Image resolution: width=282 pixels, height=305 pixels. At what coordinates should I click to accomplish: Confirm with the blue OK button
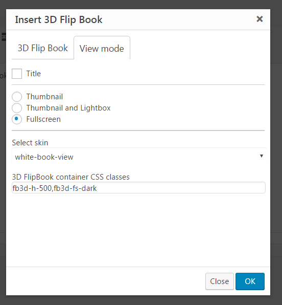pos(250,281)
